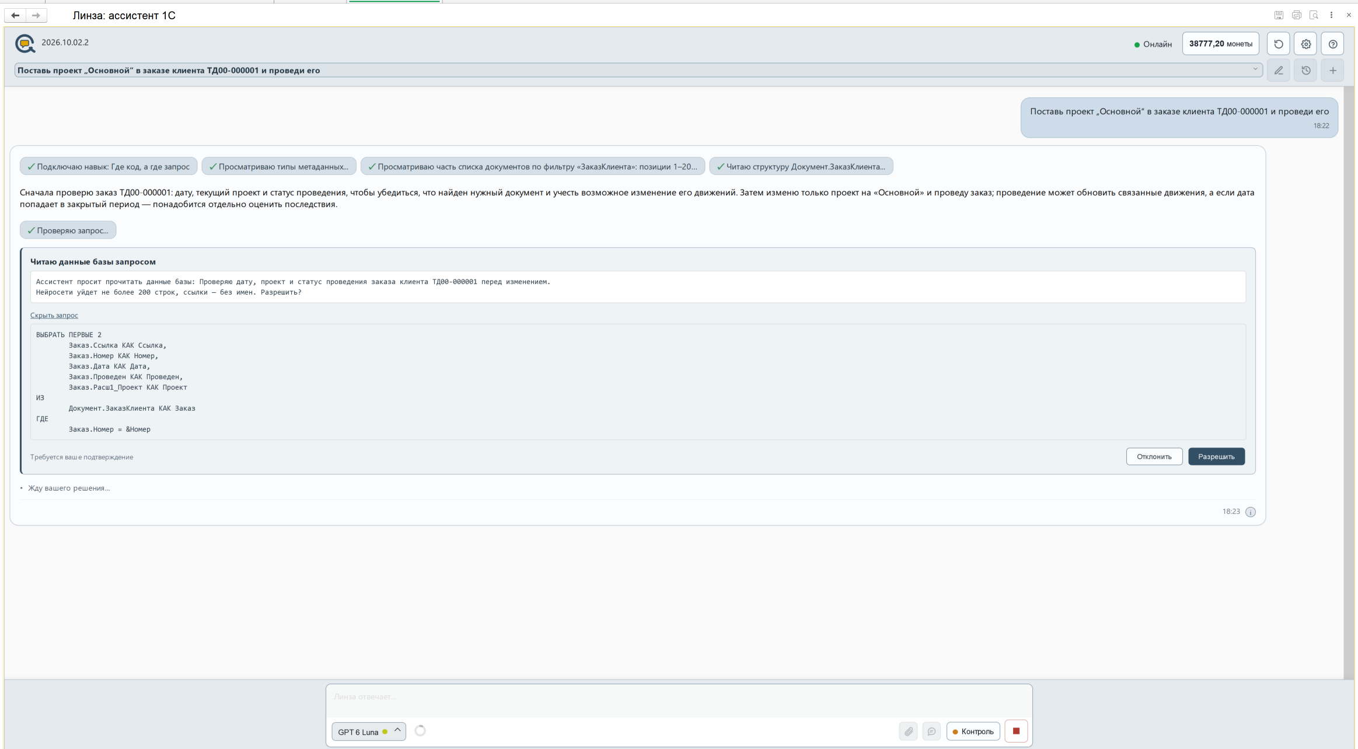Expand the 'Читаю структуру Документ.ЗаказКлиента...' step

801,166
